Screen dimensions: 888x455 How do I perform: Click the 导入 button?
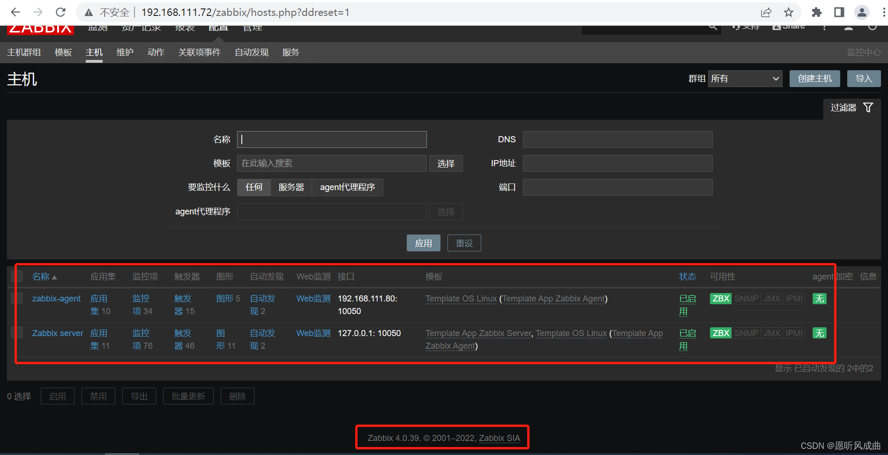point(864,79)
